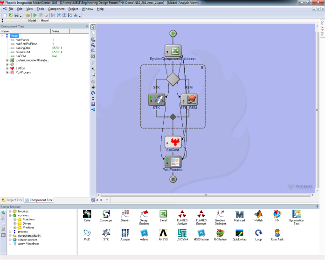Select the aserv://localhost server entry
The image size is (325, 260).
28,244
